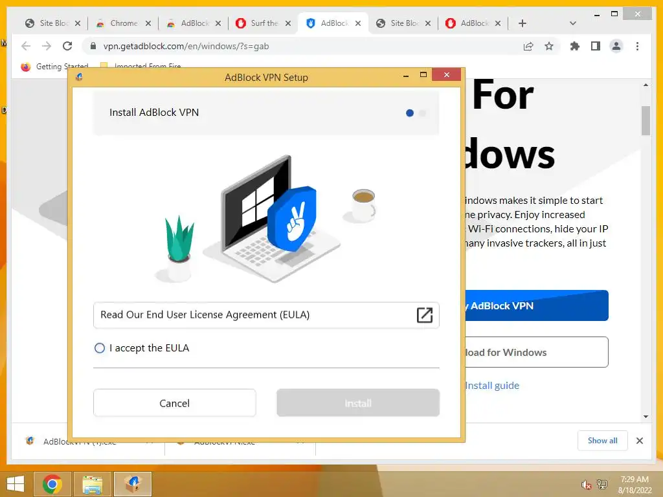Viewport: 663px width, 497px height.
Task: Toggle the Chrome side panel icon
Action: pos(596,46)
